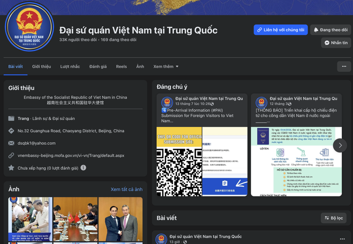Screen dimensions: 353x244
Task: Click the page name on the 12 tháng 3 post
Action: click(303, 98)
